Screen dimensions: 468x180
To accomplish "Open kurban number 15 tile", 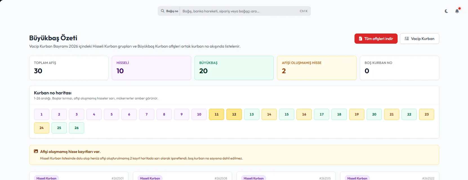I will coord(287,114).
